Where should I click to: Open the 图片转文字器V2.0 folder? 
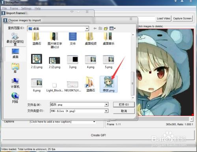[x=55, y=40]
